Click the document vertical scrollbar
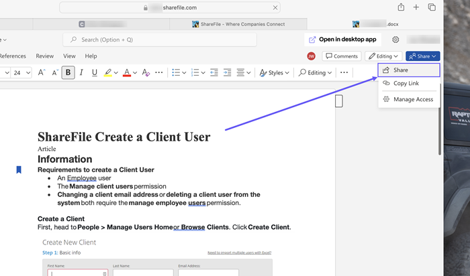The image size is (470, 276). (440, 120)
